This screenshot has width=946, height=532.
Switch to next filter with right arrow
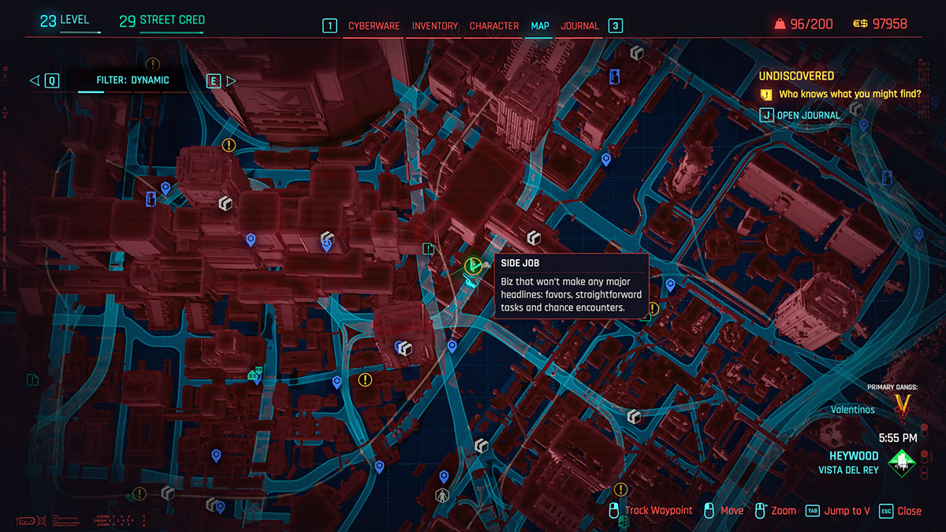[231, 80]
